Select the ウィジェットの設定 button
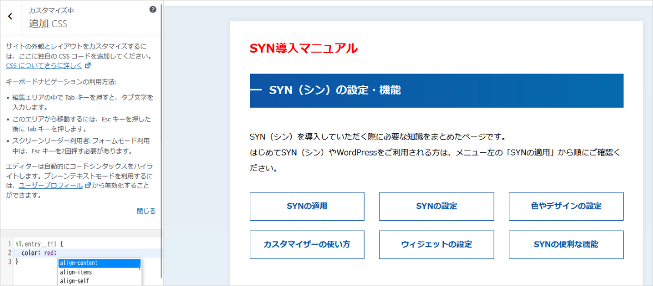Viewport: 653px width, 286px height. click(436, 245)
